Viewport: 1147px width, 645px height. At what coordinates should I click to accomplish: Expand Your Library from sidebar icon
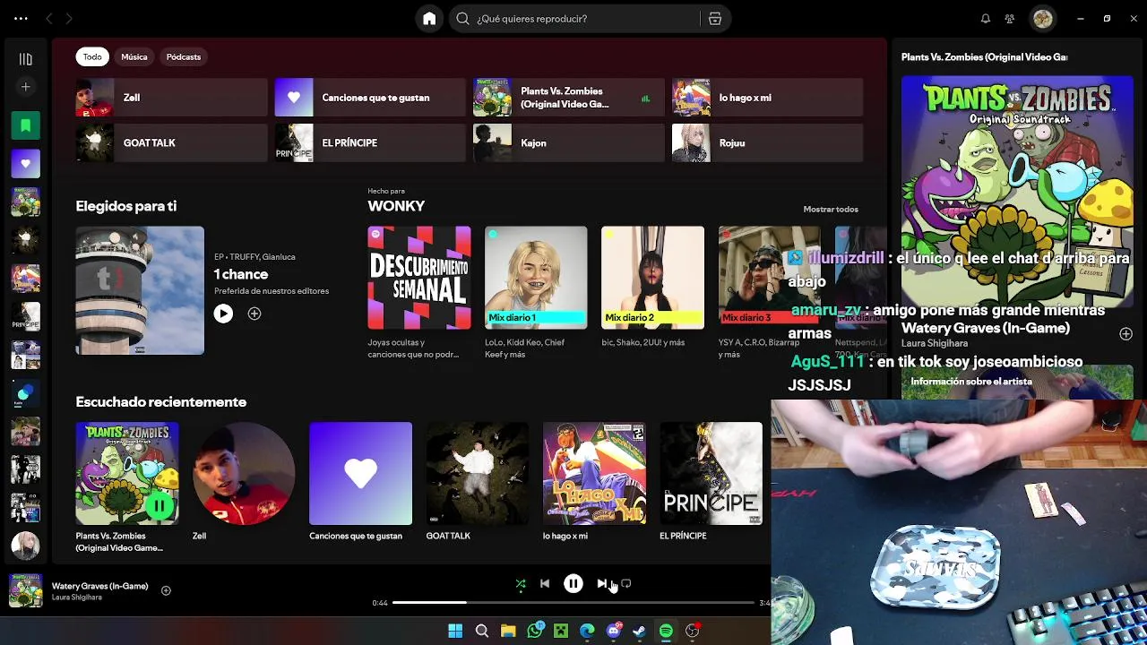(25, 59)
